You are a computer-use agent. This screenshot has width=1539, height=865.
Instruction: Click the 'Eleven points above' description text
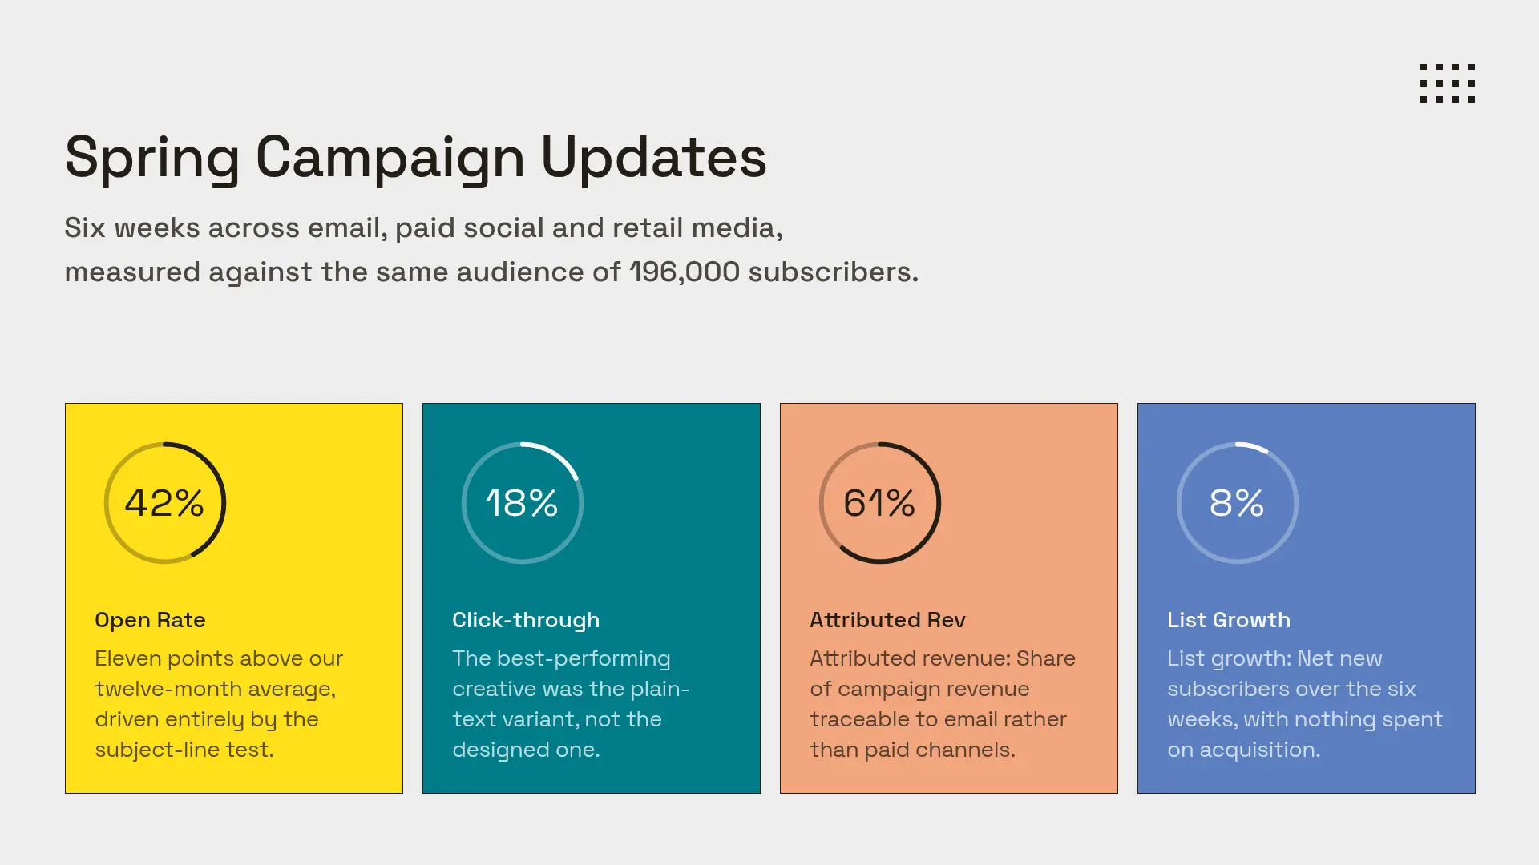tap(219, 704)
